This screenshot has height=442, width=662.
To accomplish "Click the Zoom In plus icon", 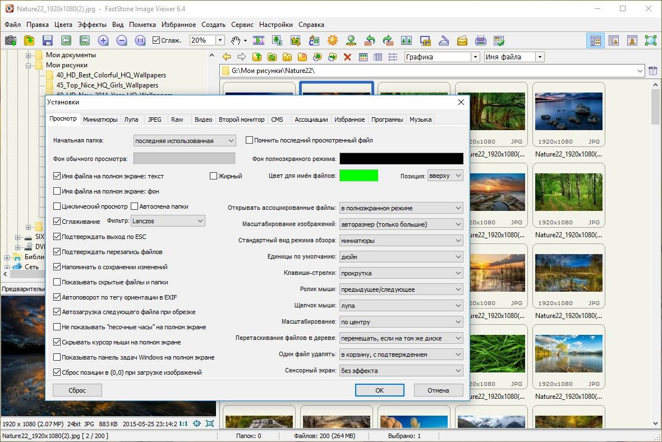I will click(x=103, y=40).
